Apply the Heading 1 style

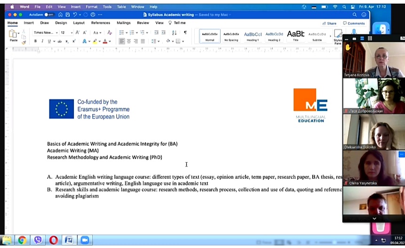[253, 36]
